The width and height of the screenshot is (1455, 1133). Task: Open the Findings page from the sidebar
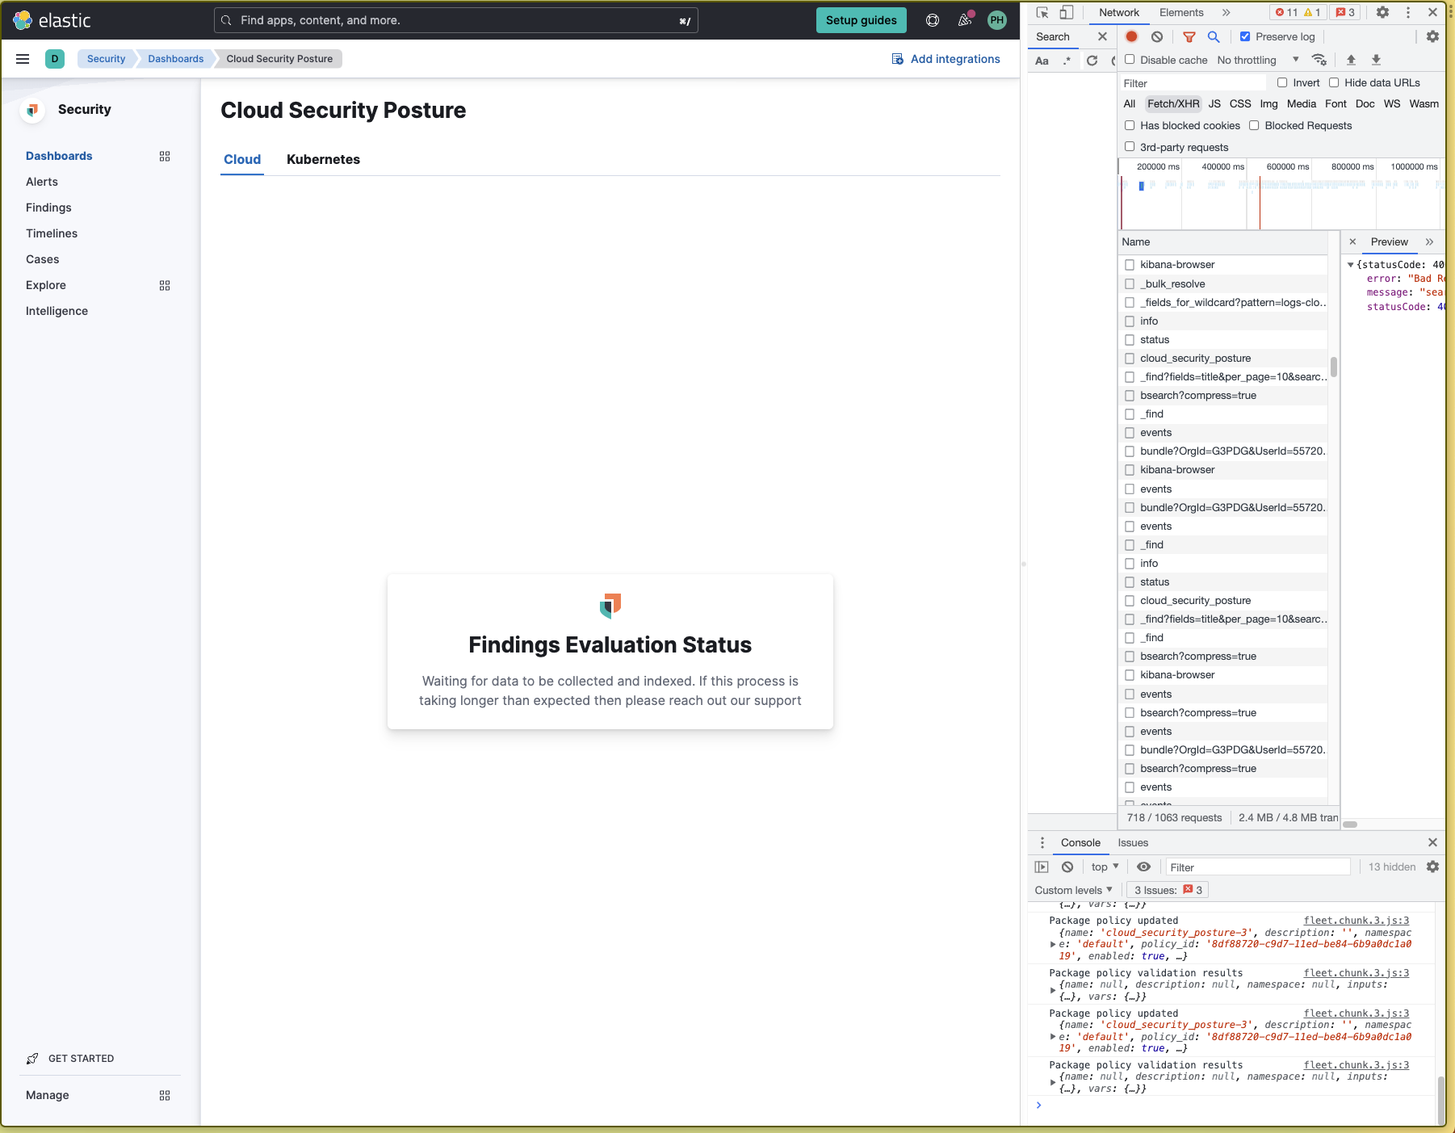(x=48, y=207)
